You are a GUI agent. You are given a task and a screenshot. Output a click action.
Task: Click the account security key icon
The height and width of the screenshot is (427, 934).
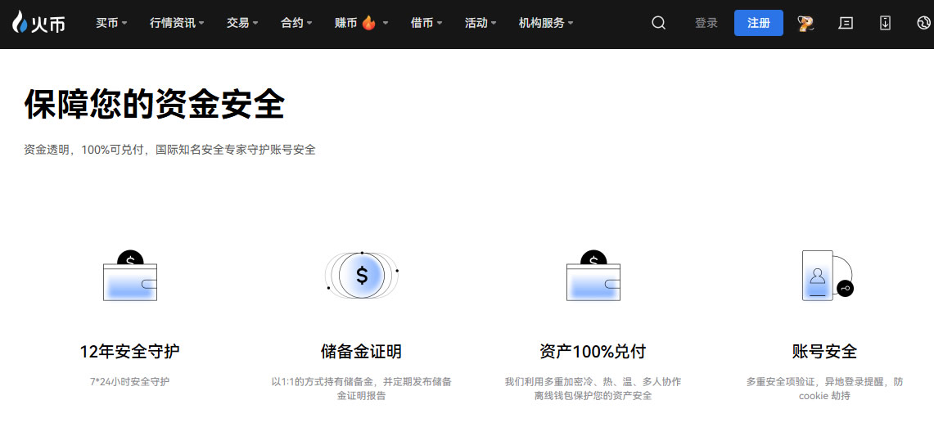pyautogui.click(x=825, y=276)
